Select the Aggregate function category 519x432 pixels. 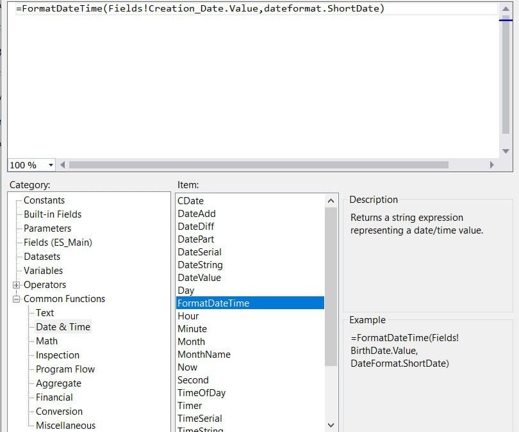pyautogui.click(x=58, y=383)
